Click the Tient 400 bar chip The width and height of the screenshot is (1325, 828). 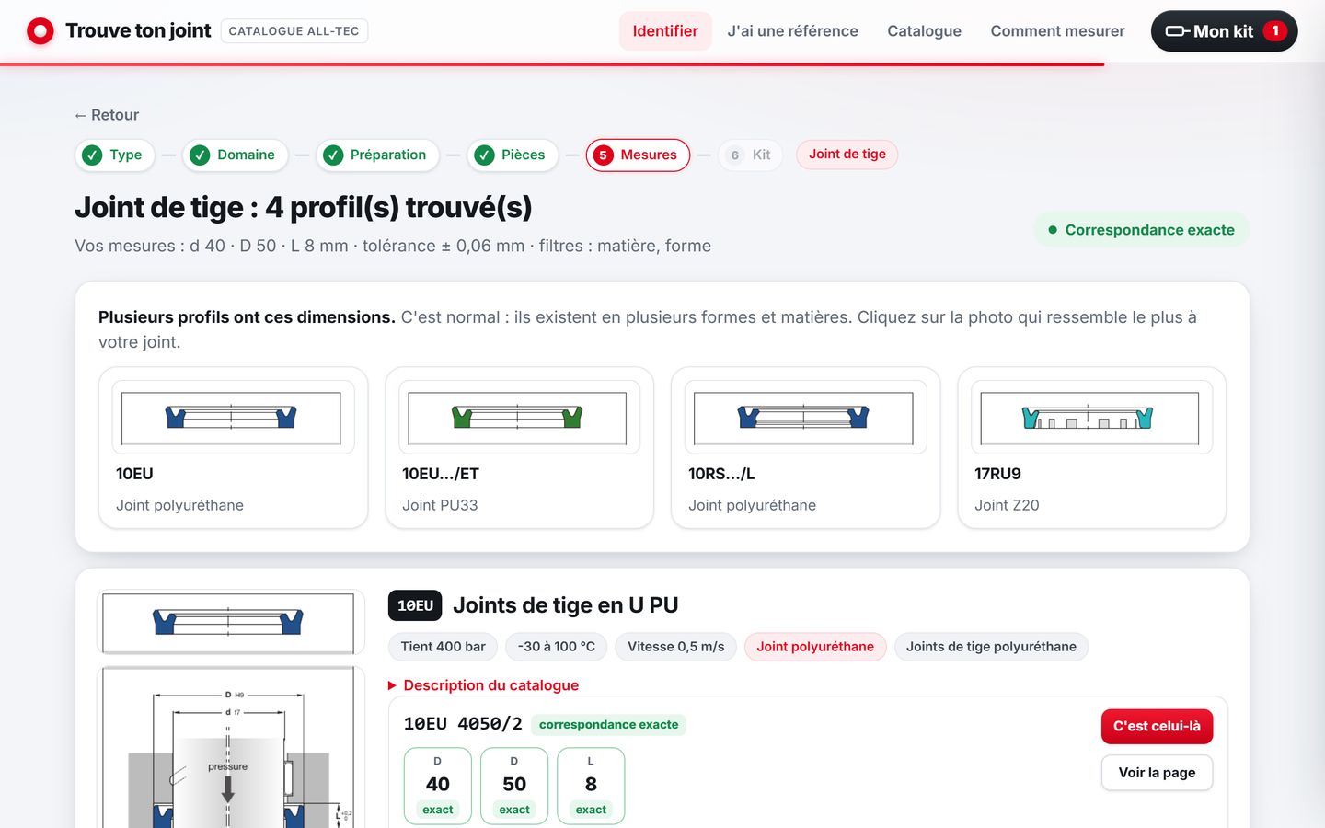(x=443, y=647)
